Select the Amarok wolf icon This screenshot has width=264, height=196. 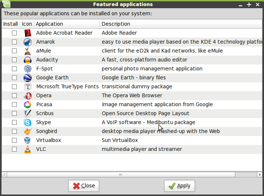coord(28,42)
